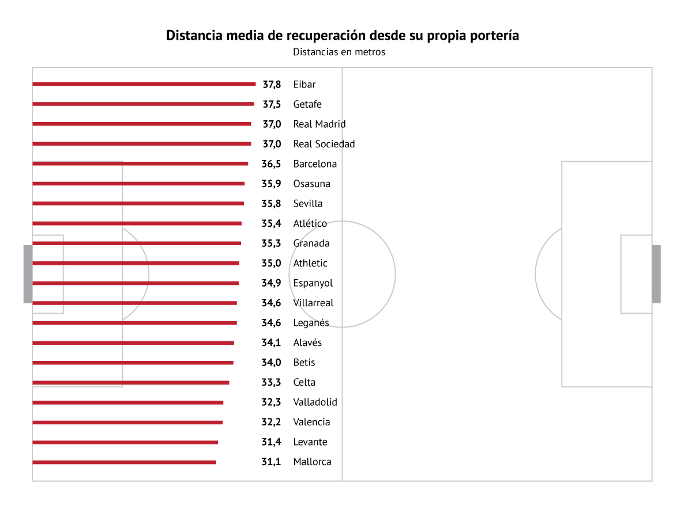Select Barcelona's 36,5 value
This screenshot has height=514, width=692.
(x=271, y=164)
